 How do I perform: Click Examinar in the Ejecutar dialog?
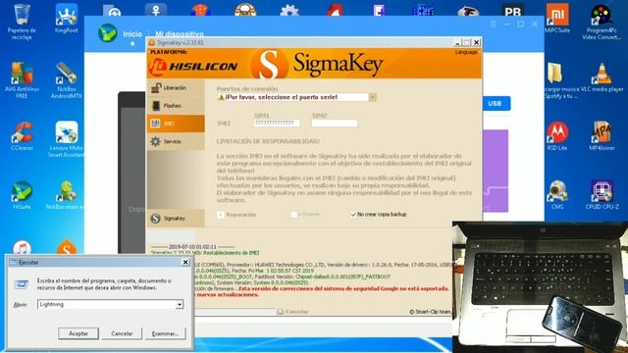[166, 333]
